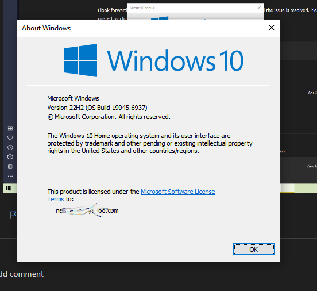Open the heart favorites icon in sidebar
This screenshot has width=317, height=291.
click(10, 137)
